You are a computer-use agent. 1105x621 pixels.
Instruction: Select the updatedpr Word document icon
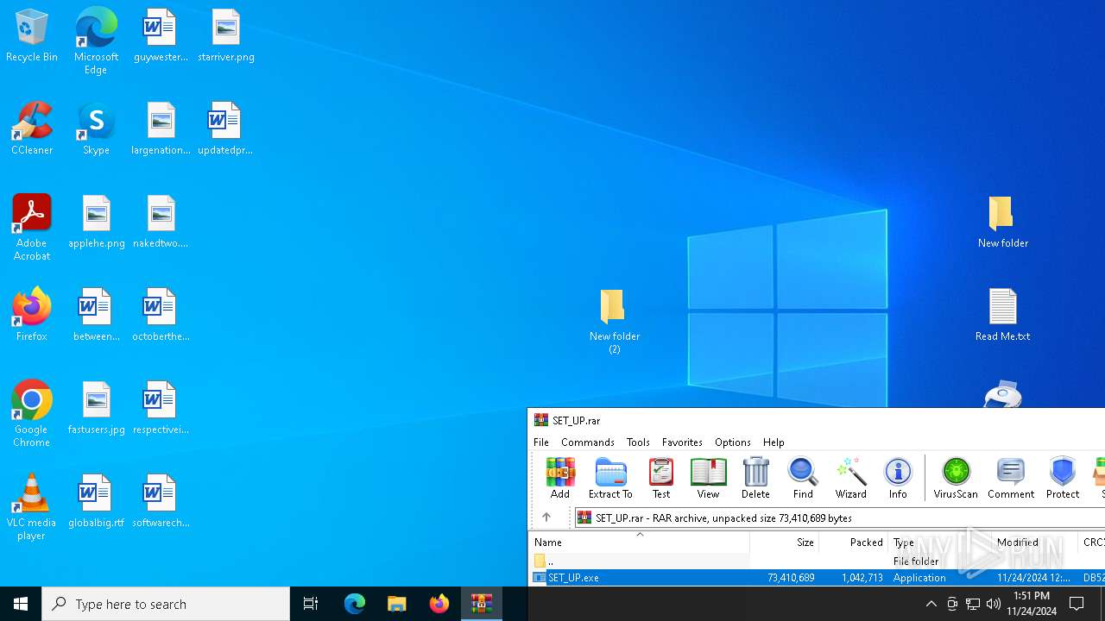[x=225, y=129]
